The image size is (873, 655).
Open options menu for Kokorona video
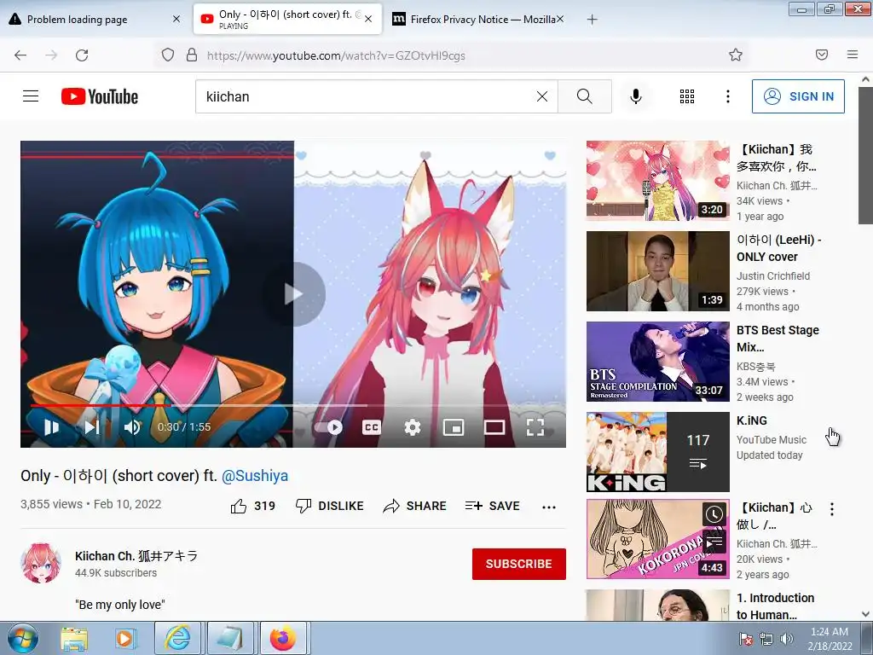point(832,509)
